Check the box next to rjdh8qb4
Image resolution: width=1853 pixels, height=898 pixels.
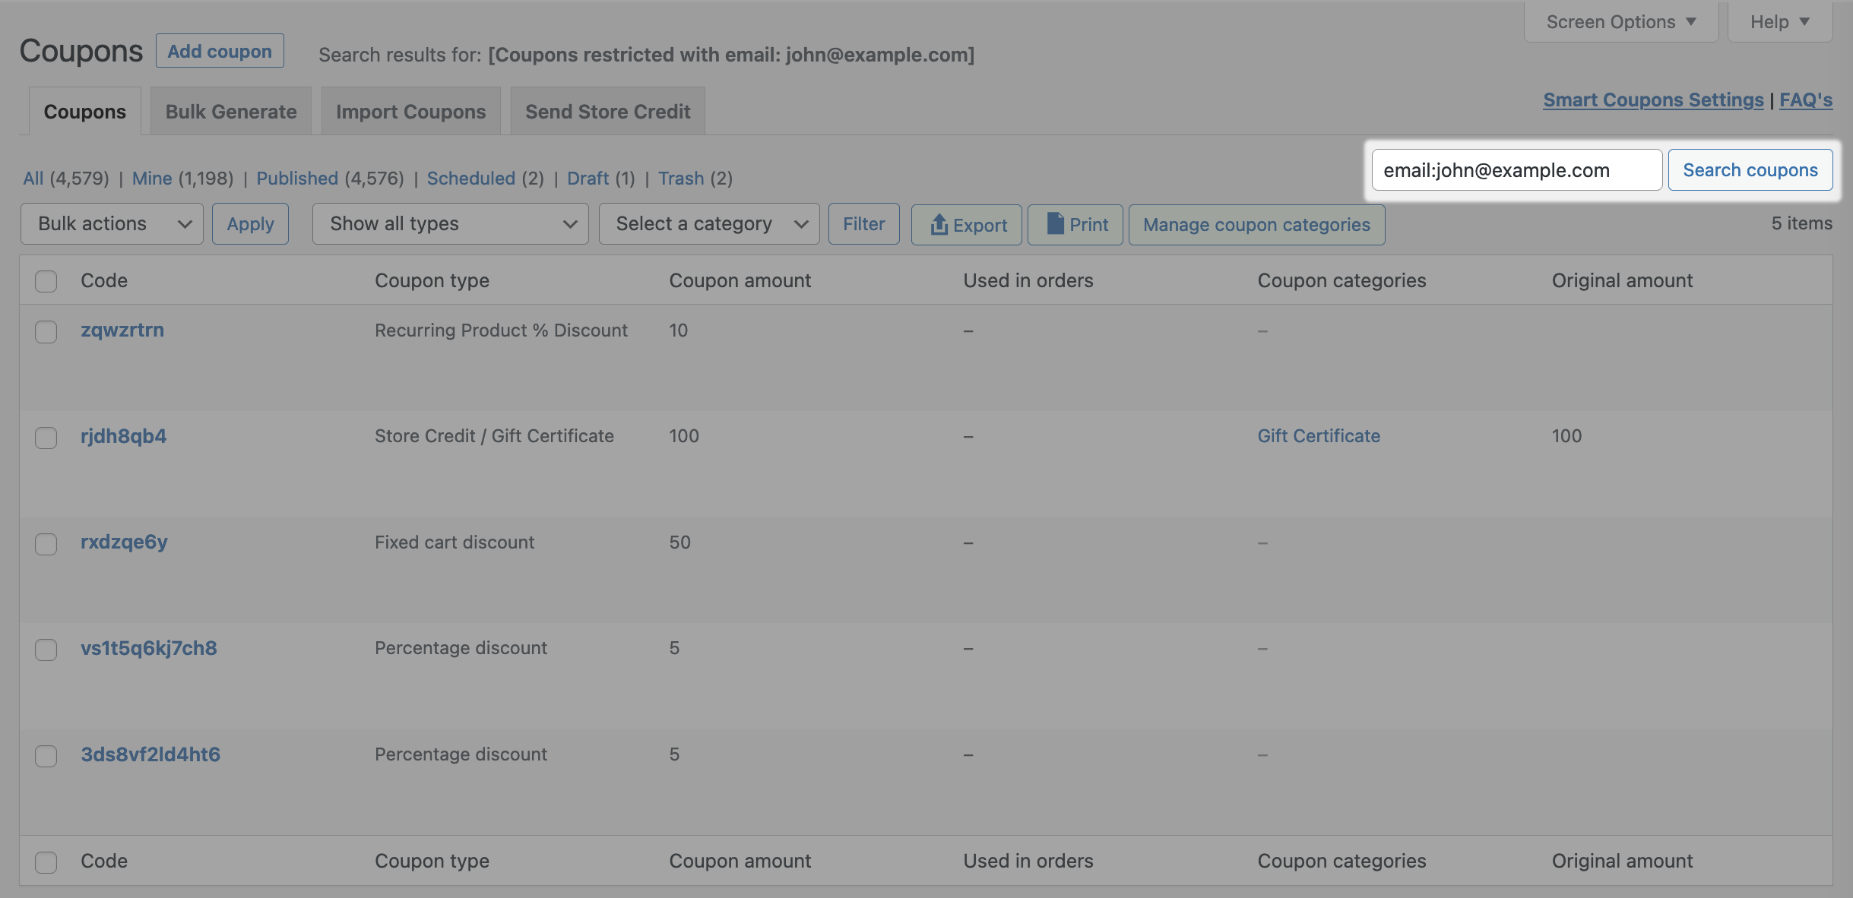(x=46, y=438)
